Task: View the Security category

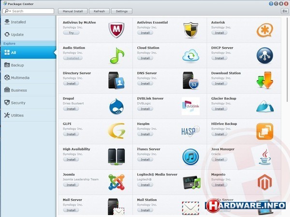Action: pos(29,103)
